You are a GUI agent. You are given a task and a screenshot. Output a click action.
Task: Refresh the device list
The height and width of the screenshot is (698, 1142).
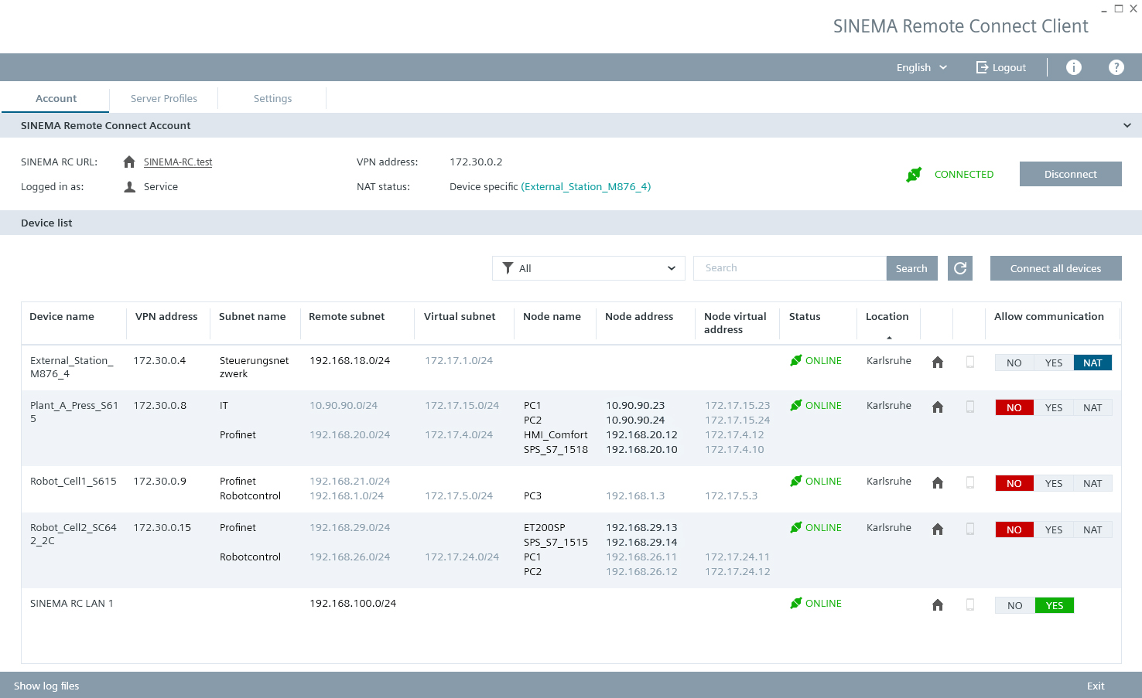coord(959,268)
